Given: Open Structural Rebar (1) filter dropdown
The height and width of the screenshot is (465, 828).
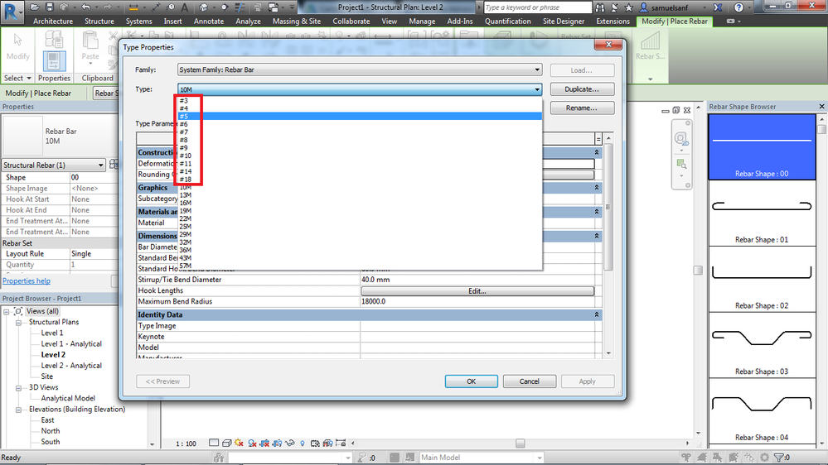Looking at the screenshot, I should tap(53, 165).
